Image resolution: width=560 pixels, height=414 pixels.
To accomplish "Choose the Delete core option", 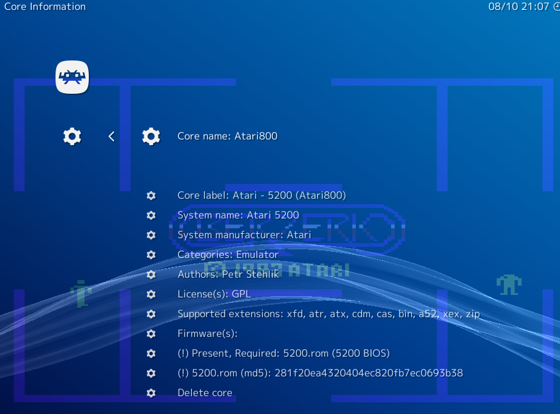I will click(205, 393).
